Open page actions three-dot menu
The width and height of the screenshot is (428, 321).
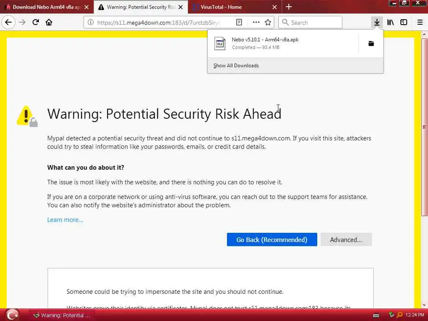[x=256, y=23]
